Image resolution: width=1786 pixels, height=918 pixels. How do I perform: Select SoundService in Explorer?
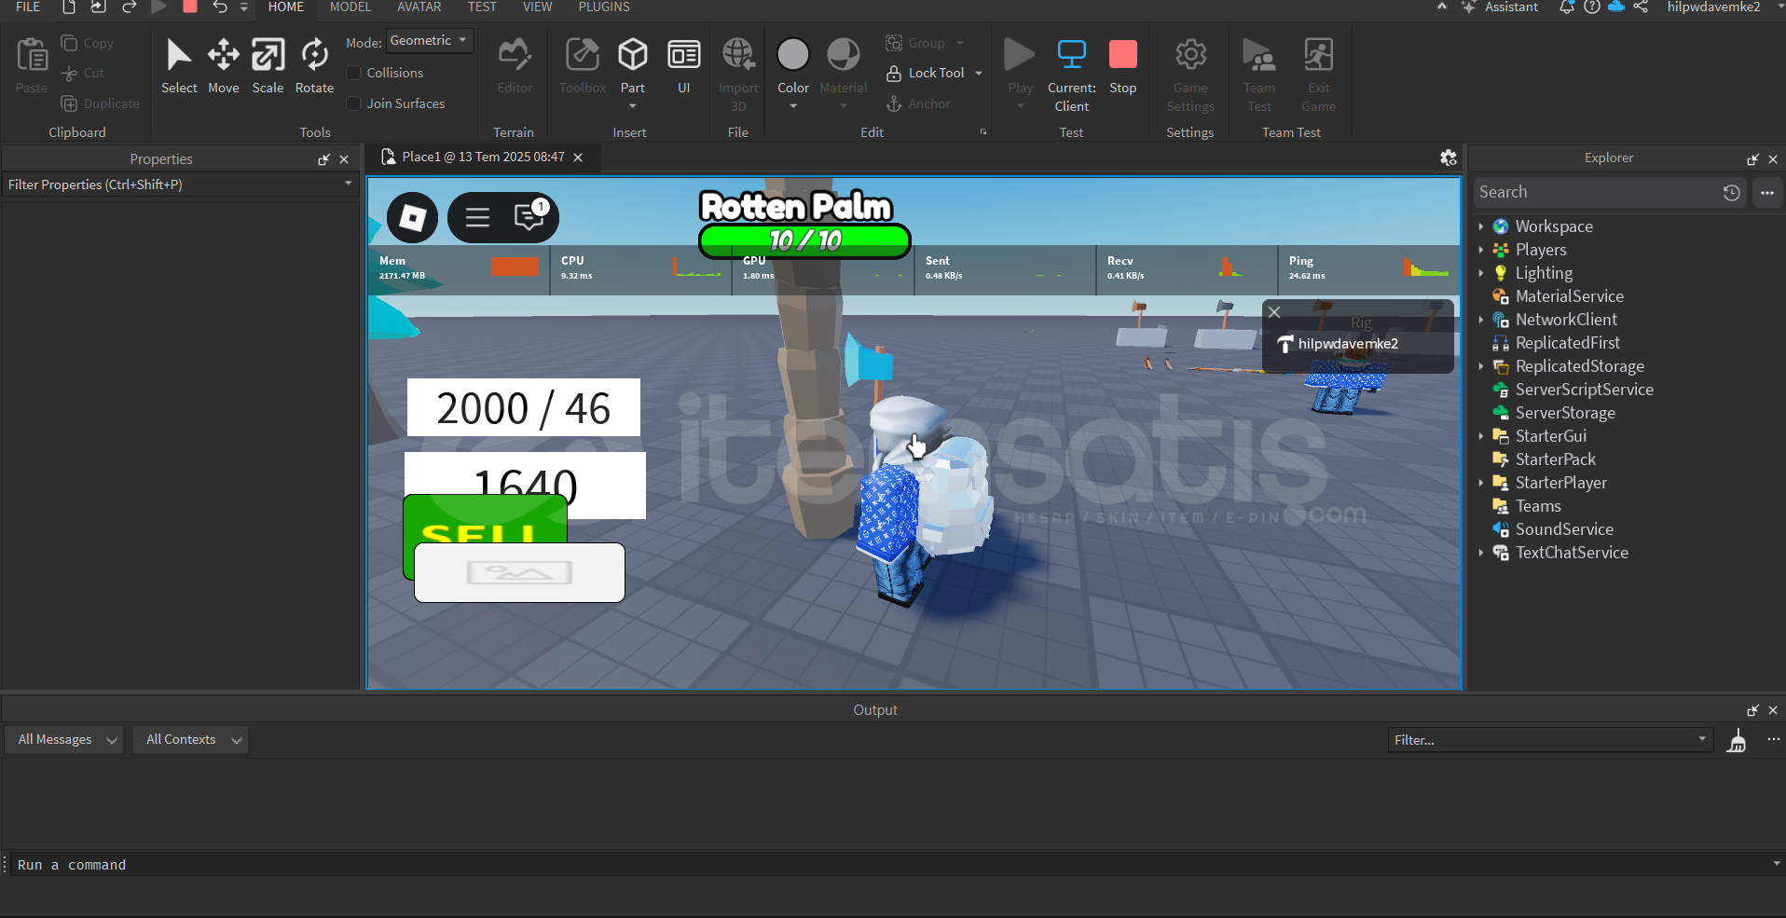point(1564,529)
